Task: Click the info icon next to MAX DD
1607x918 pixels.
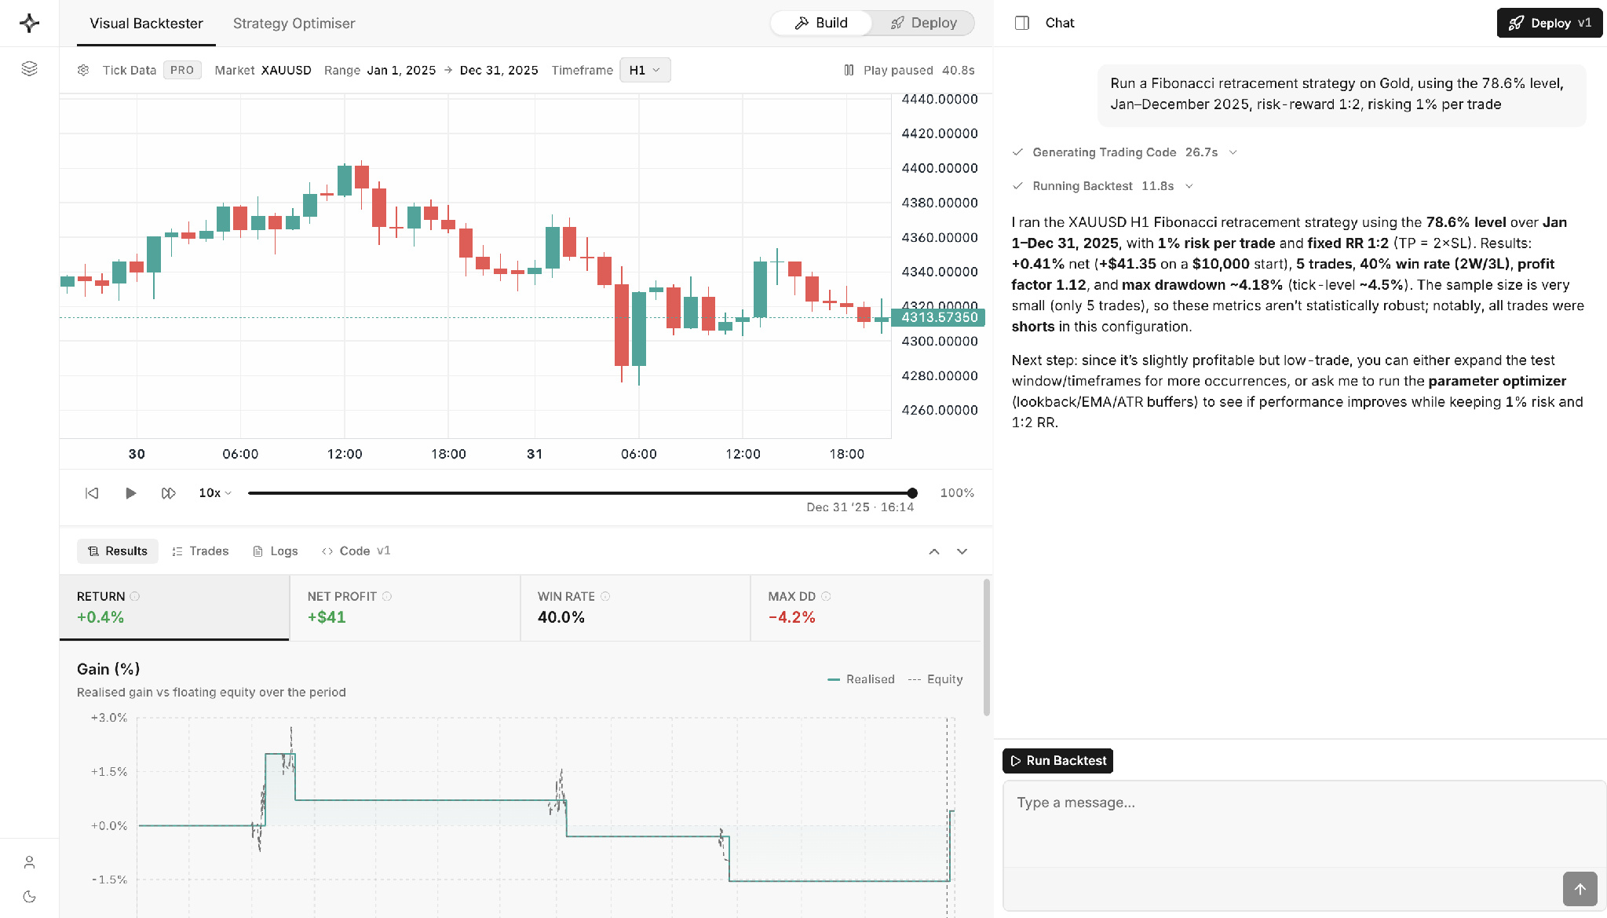Action: click(826, 597)
